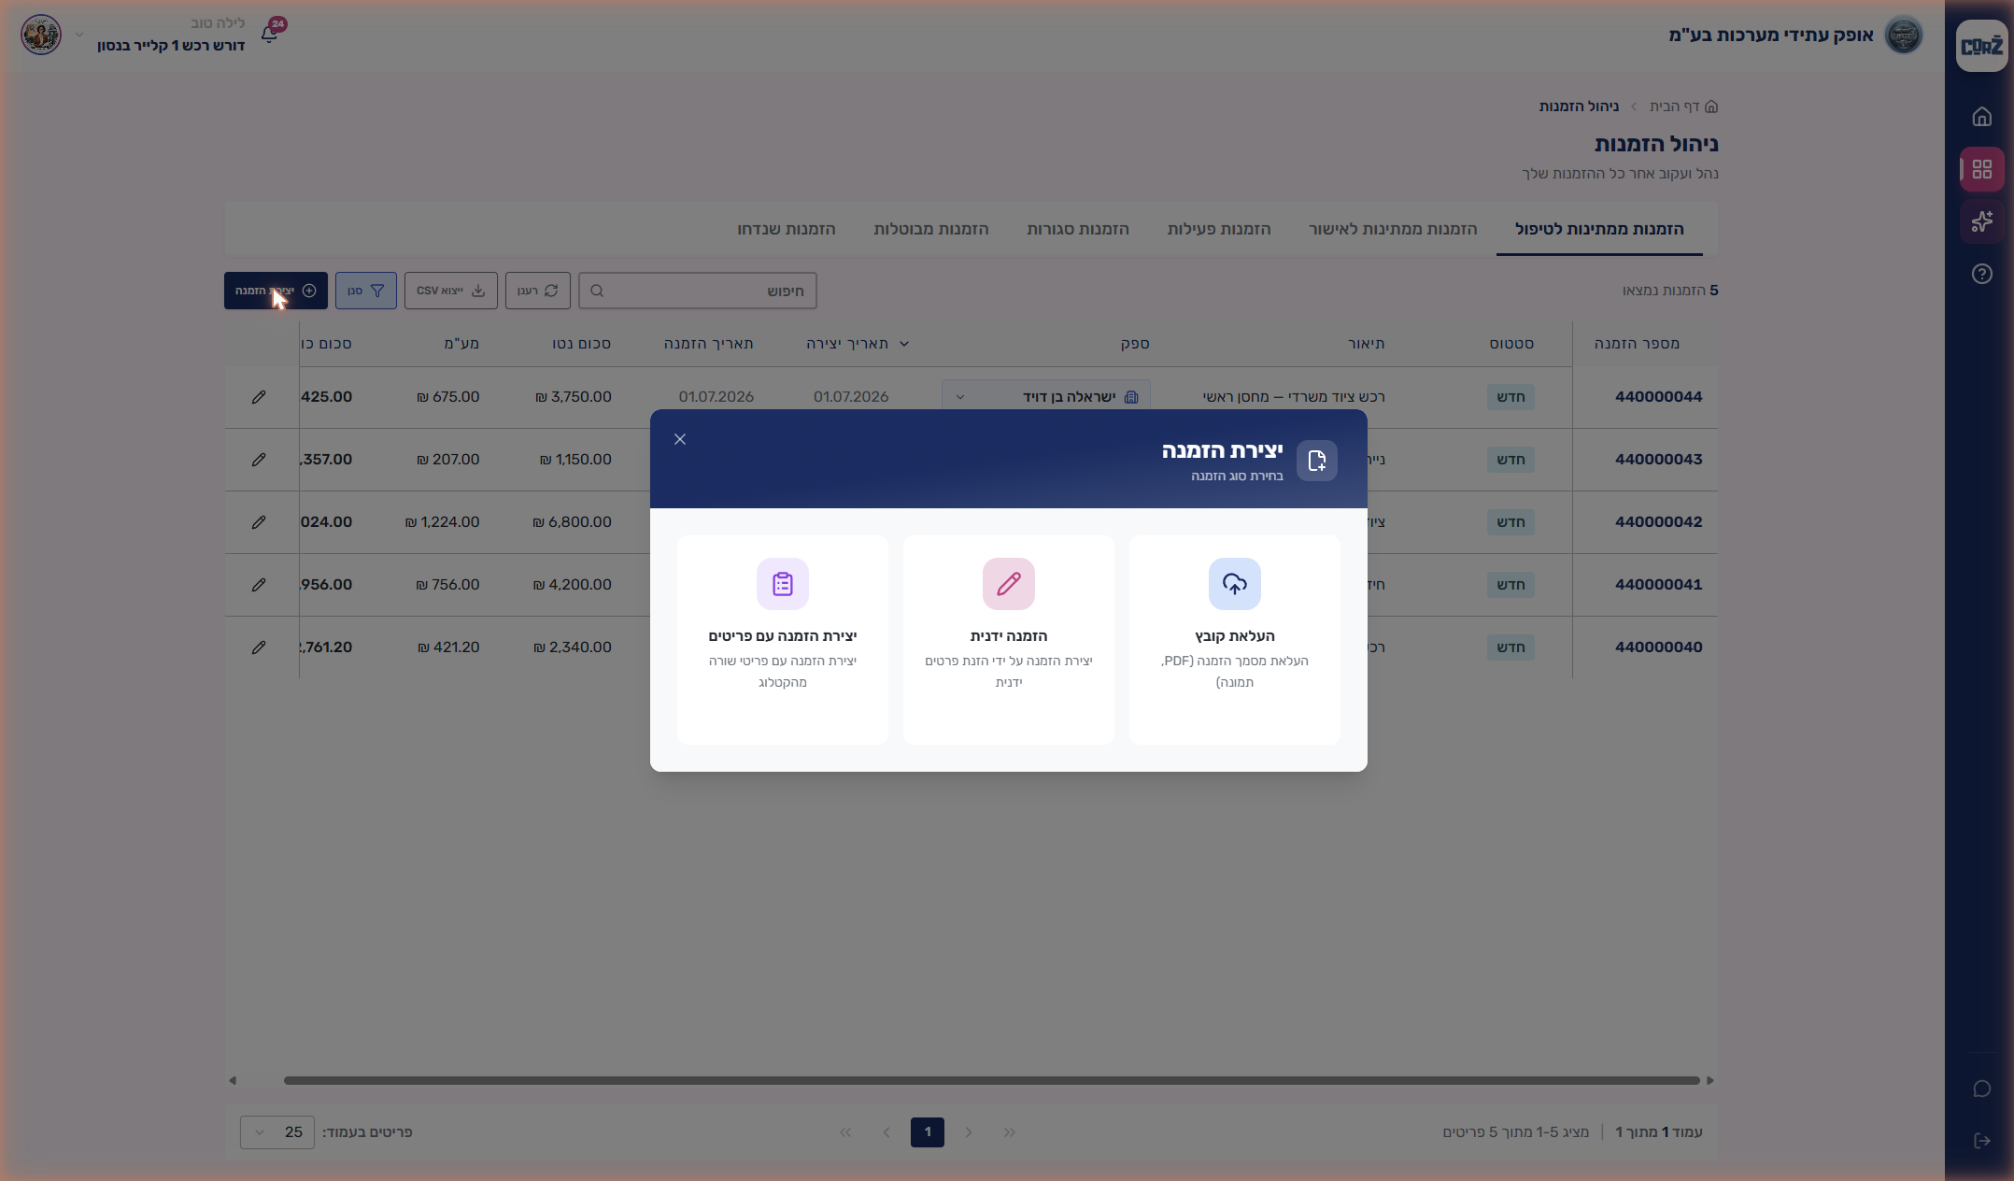Click the single-chevron pager arrow right of page 1
This screenshot has height=1181, width=2014.
tap(969, 1132)
